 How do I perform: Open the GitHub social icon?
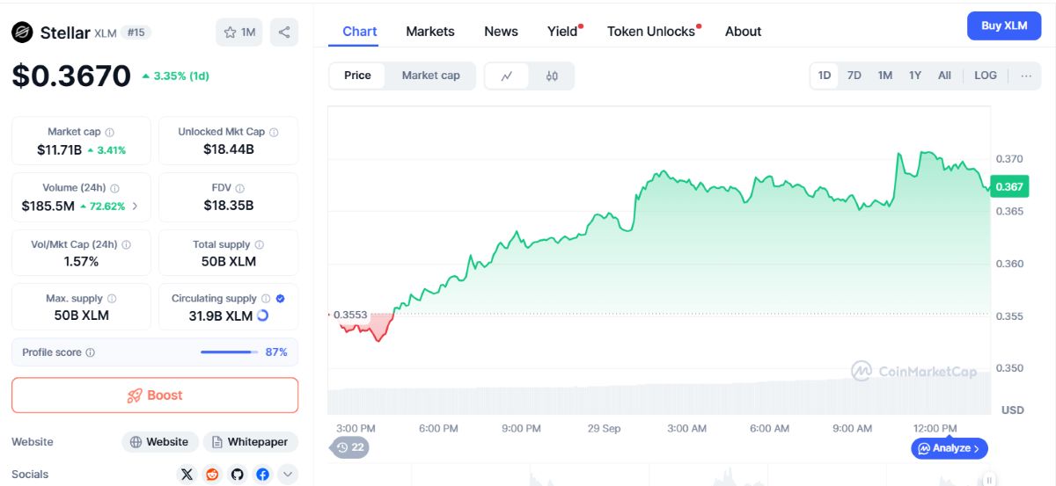(x=237, y=475)
